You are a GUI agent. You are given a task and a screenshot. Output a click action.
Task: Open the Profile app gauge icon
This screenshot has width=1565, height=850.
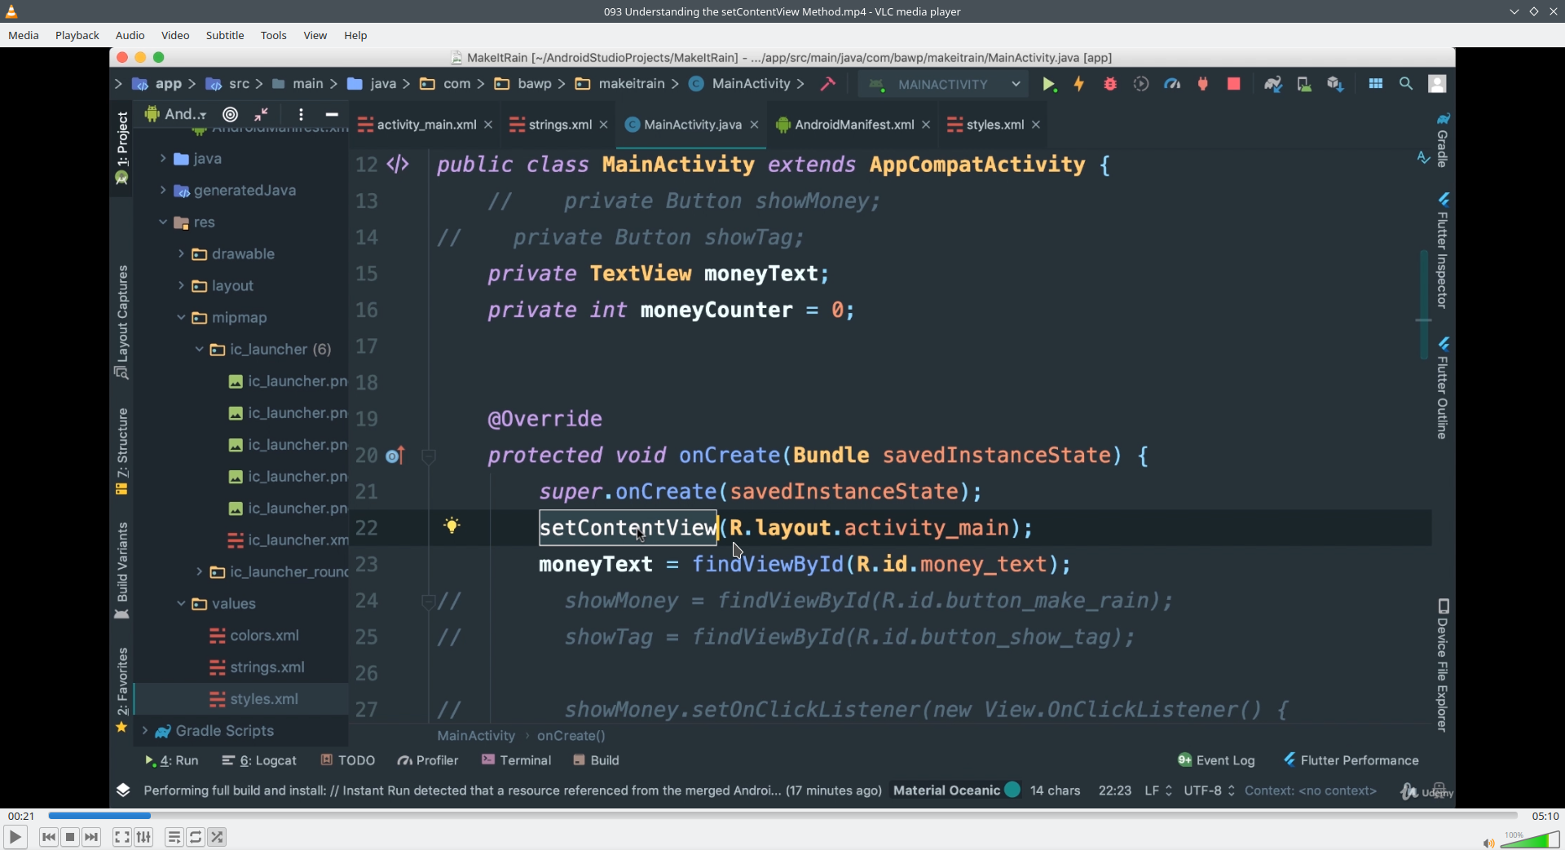coord(1172,84)
